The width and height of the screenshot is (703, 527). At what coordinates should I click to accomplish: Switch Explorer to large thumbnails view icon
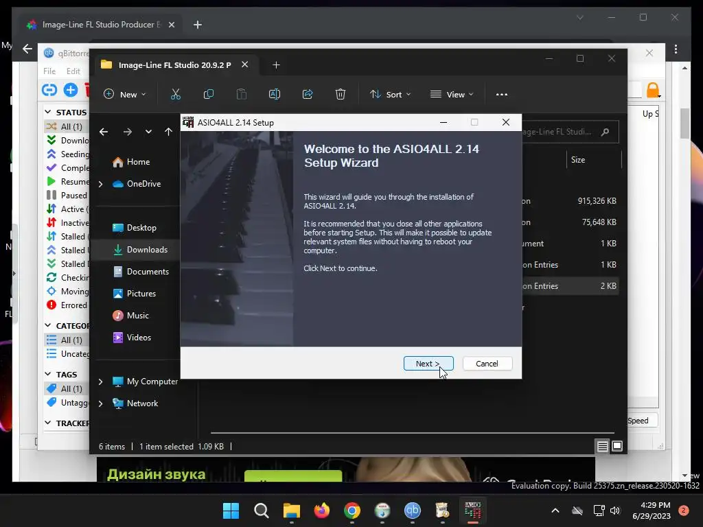coord(617,446)
